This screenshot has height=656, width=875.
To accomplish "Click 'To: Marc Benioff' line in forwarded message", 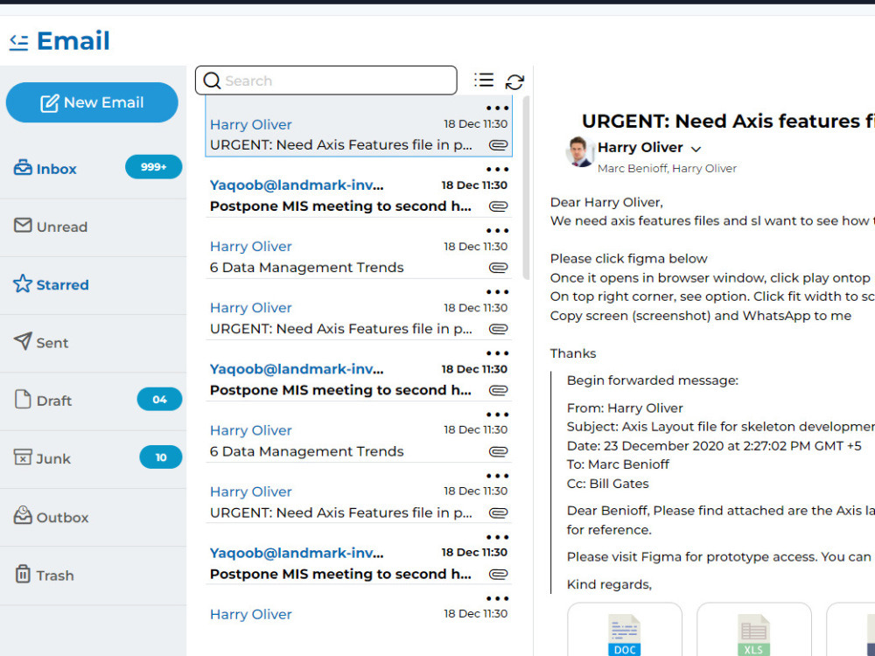I will click(x=618, y=464).
